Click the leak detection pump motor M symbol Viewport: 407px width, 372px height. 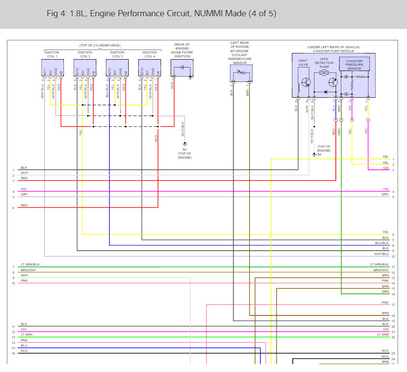[324, 73]
